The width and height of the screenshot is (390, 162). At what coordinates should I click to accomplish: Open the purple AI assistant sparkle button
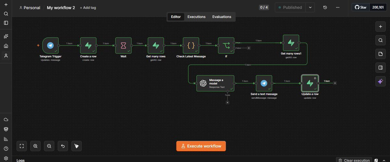[380, 81]
